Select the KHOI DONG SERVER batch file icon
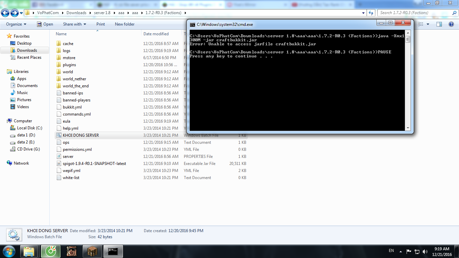The width and height of the screenshot is (459, 258). click(58, 135)
